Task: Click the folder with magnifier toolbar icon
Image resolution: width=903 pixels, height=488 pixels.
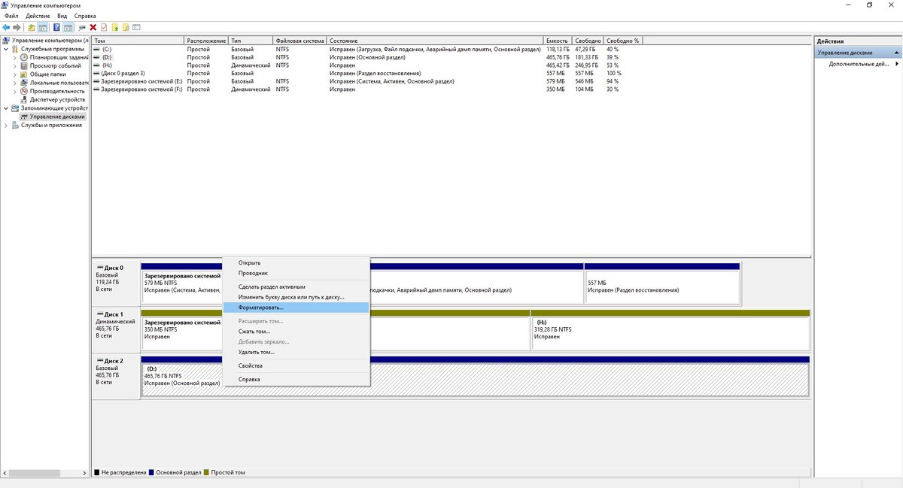Action: coord(126,27)
